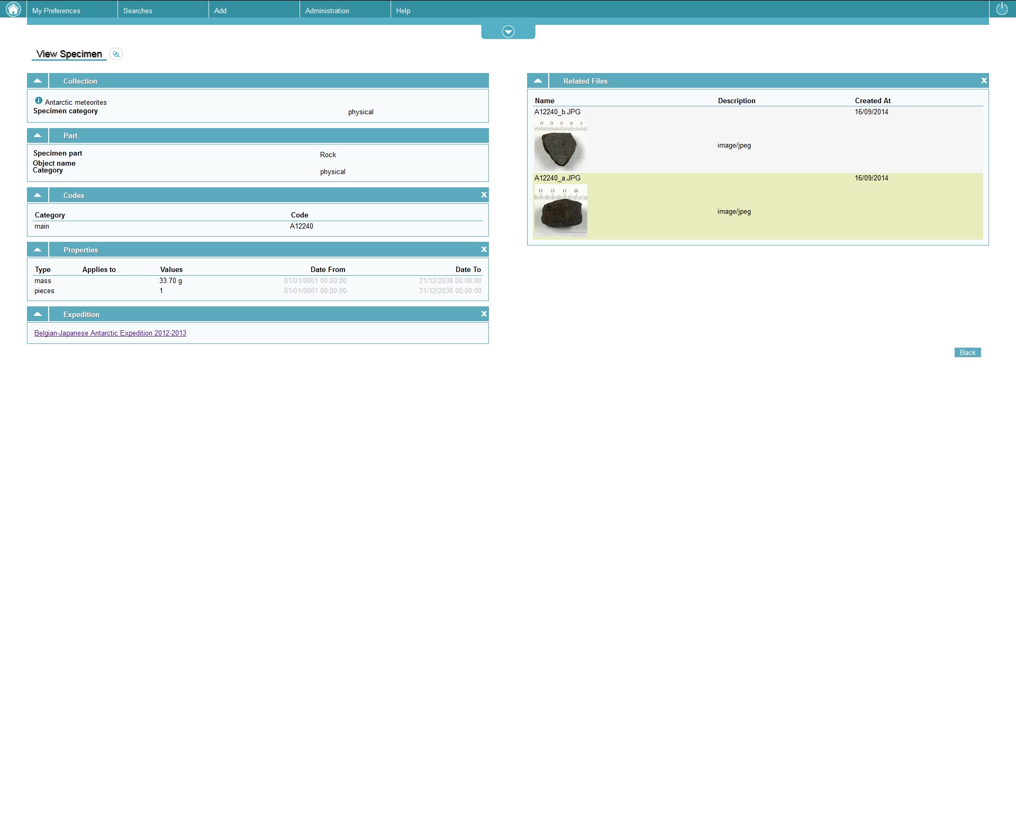Open the Administration menu

(x=327, y=11)
